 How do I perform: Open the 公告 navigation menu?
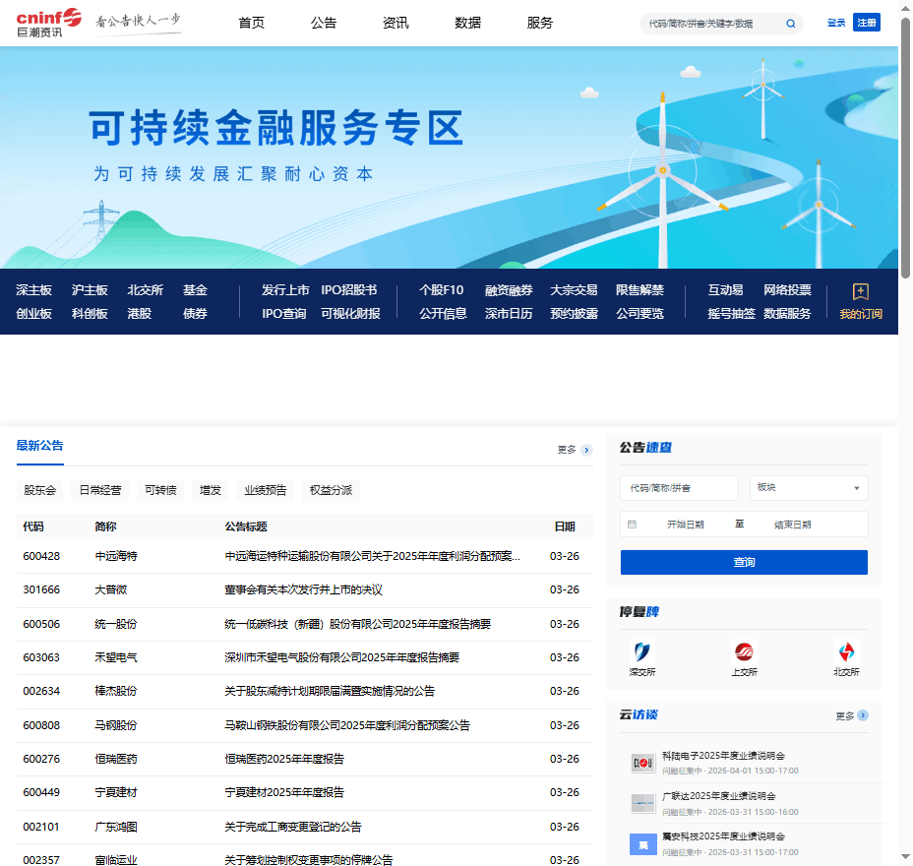tap(323, 23)
